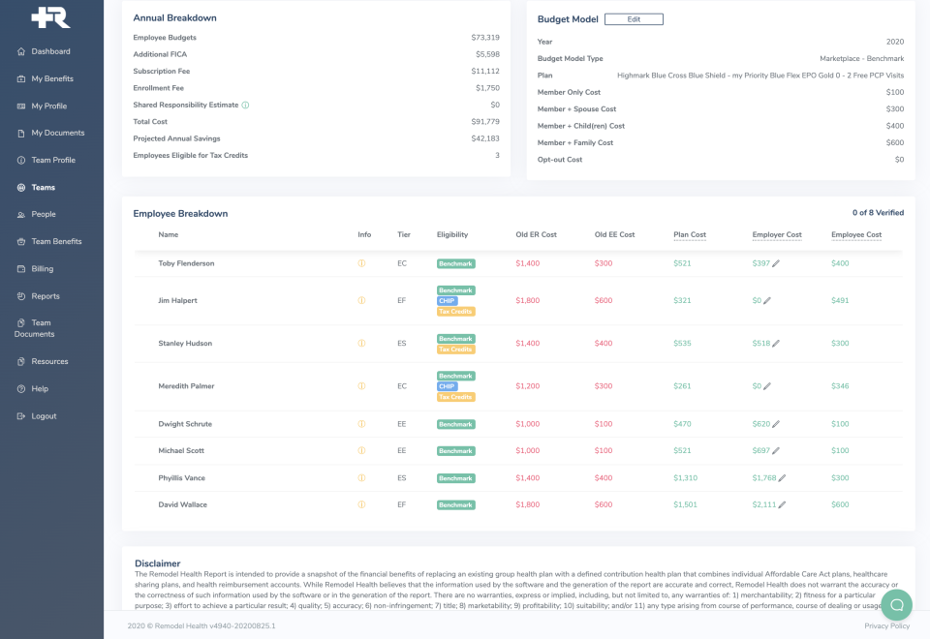This screenshot has width=930, height=639.
Task: Open Team Benefits sidebar item
Action: tap(56, 241)
